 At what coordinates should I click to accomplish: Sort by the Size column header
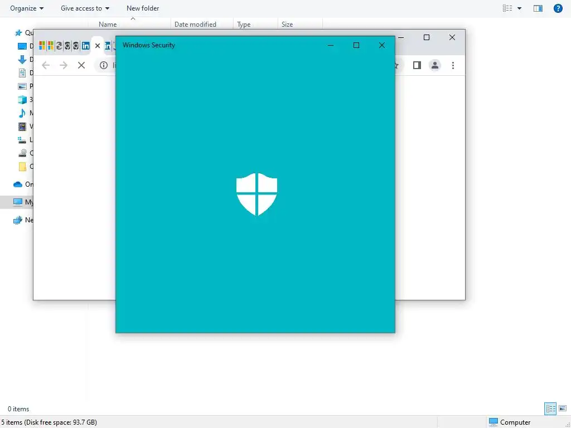tap(287, 25)
